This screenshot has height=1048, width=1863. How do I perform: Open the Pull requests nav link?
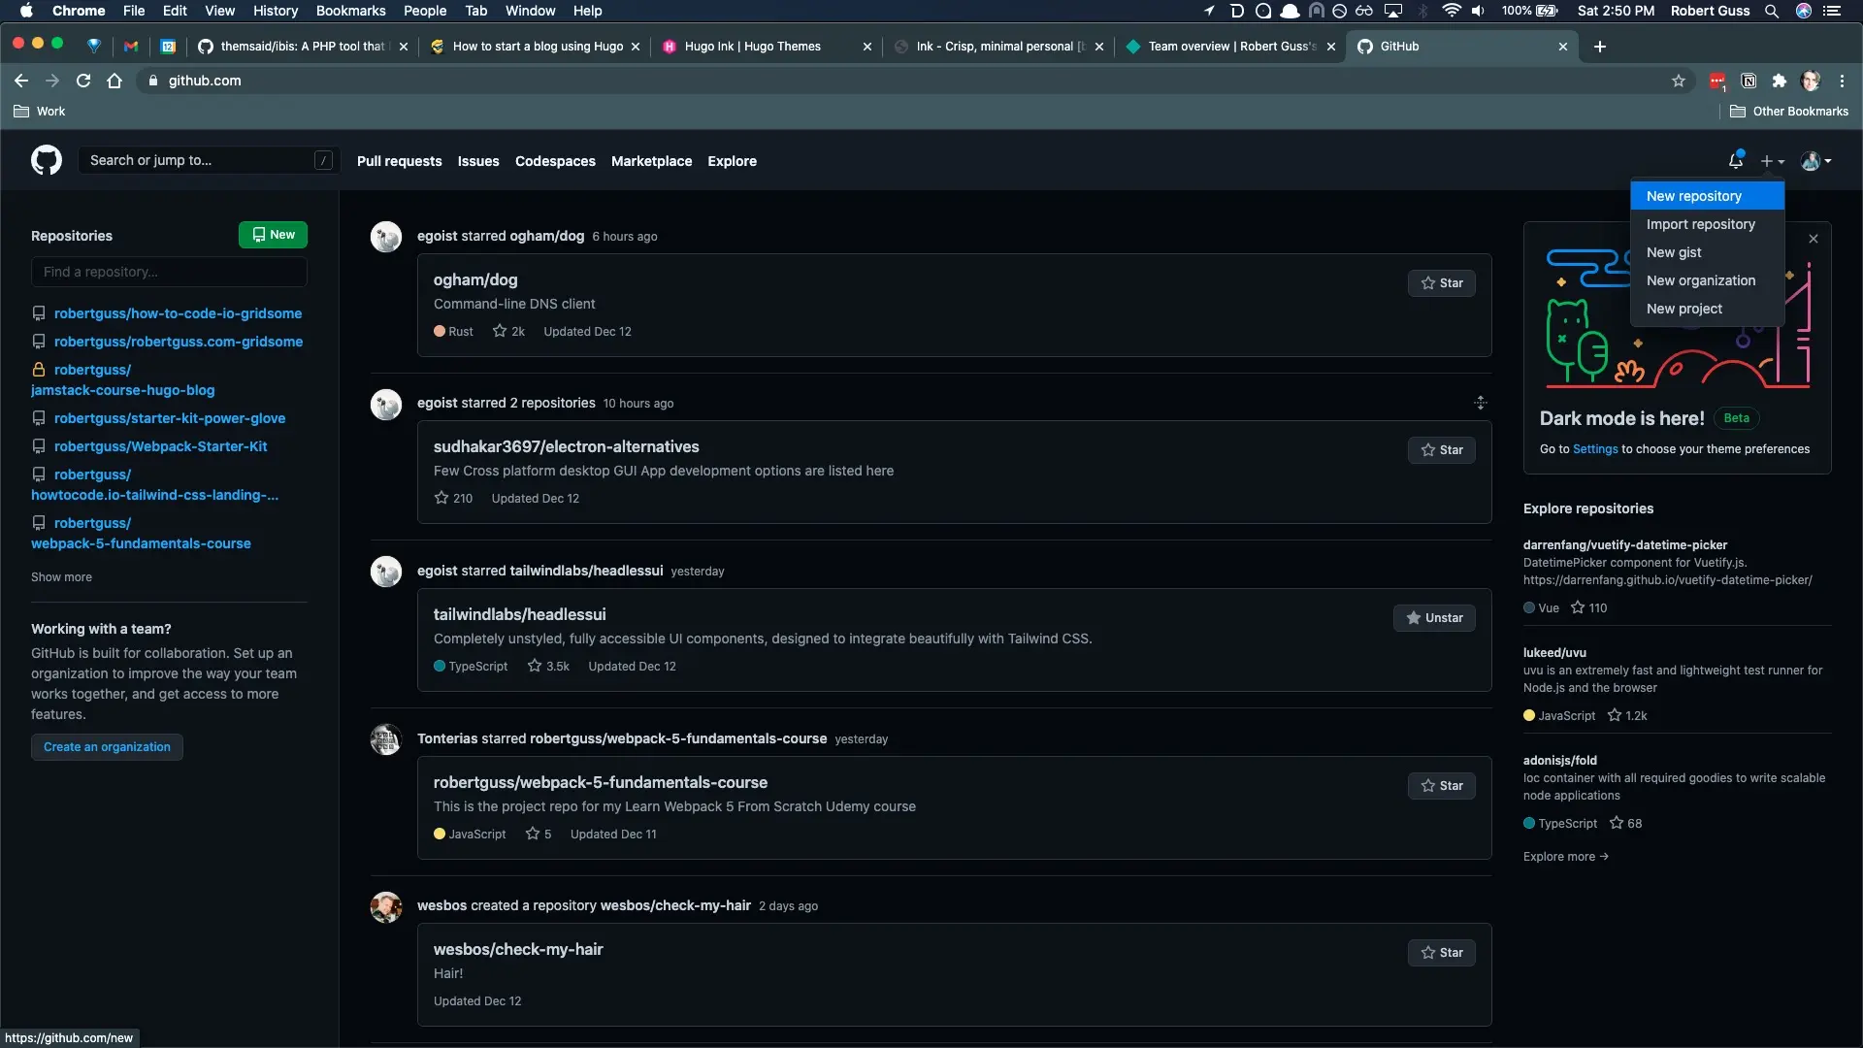399,161
